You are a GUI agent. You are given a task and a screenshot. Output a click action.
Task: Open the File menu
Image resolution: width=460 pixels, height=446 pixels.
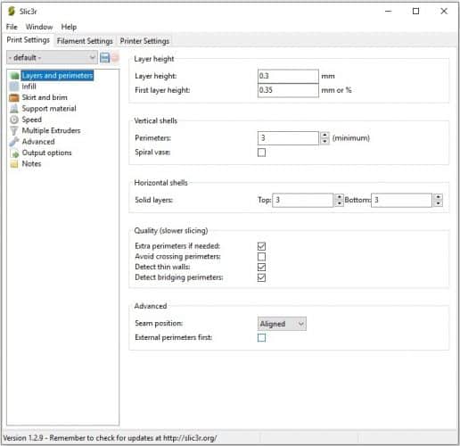click(12, 27)
